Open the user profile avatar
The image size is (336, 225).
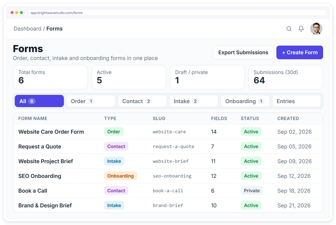[x=316, y=29]
